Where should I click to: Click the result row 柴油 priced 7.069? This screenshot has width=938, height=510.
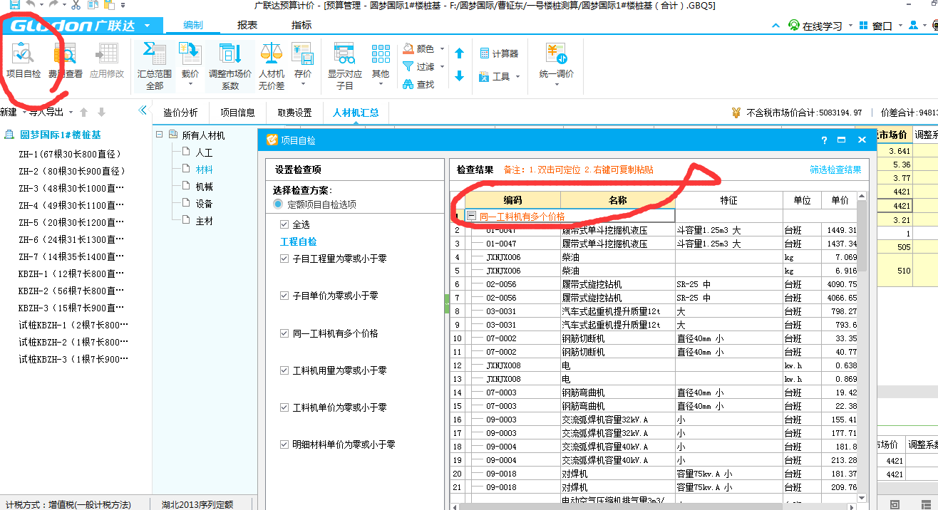click(654, 257)
